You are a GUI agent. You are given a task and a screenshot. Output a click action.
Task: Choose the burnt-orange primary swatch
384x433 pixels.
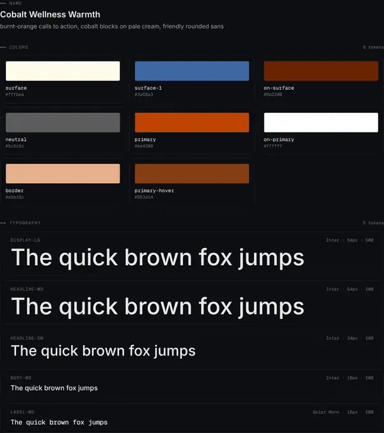tap(192, 122)
